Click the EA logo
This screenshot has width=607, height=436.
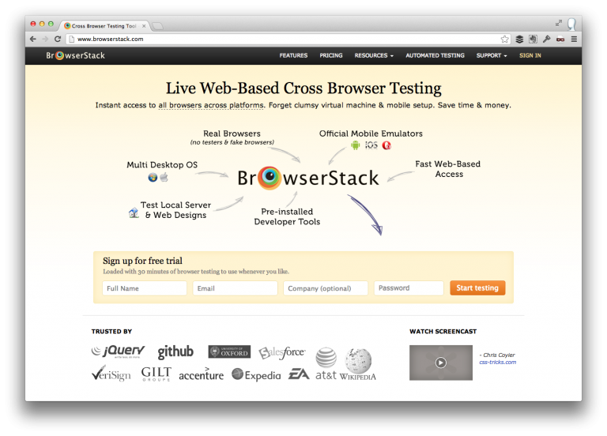click(x=299, y=374)
